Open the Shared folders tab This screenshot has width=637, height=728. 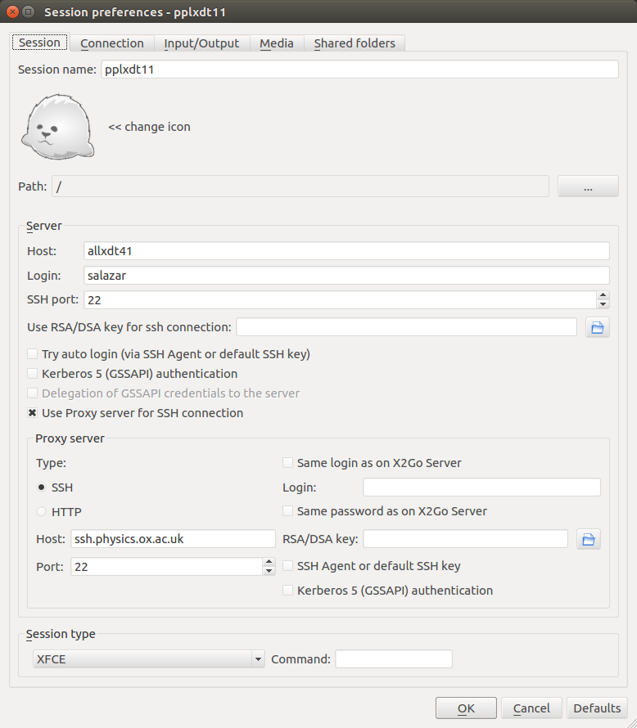355,43
